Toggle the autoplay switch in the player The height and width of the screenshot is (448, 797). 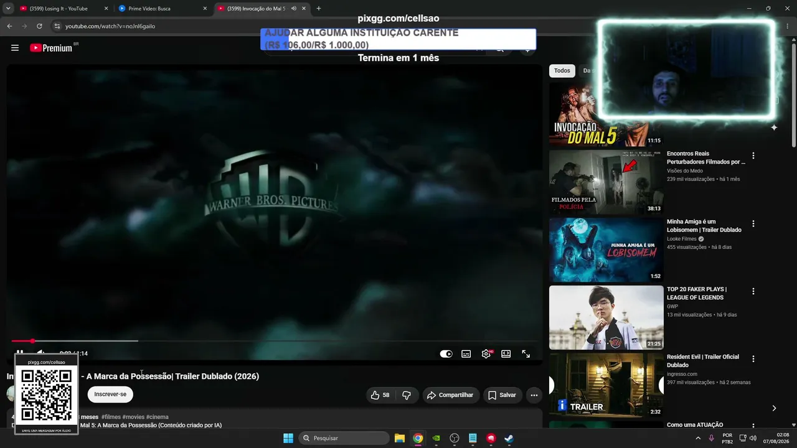pos(446,353)
